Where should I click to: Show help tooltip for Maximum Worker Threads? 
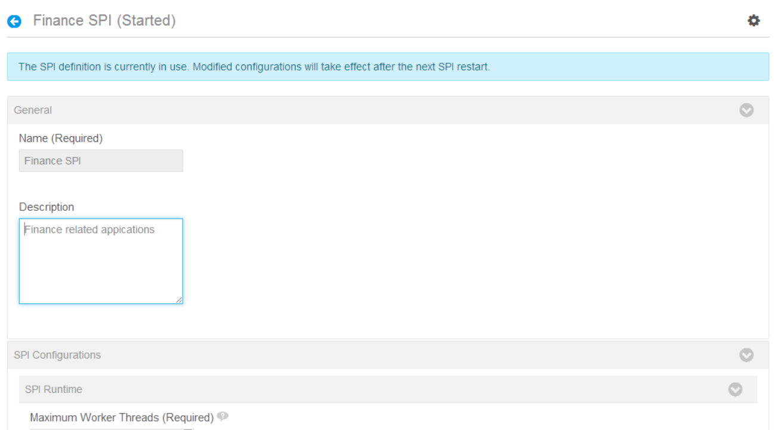pos(223,417)
